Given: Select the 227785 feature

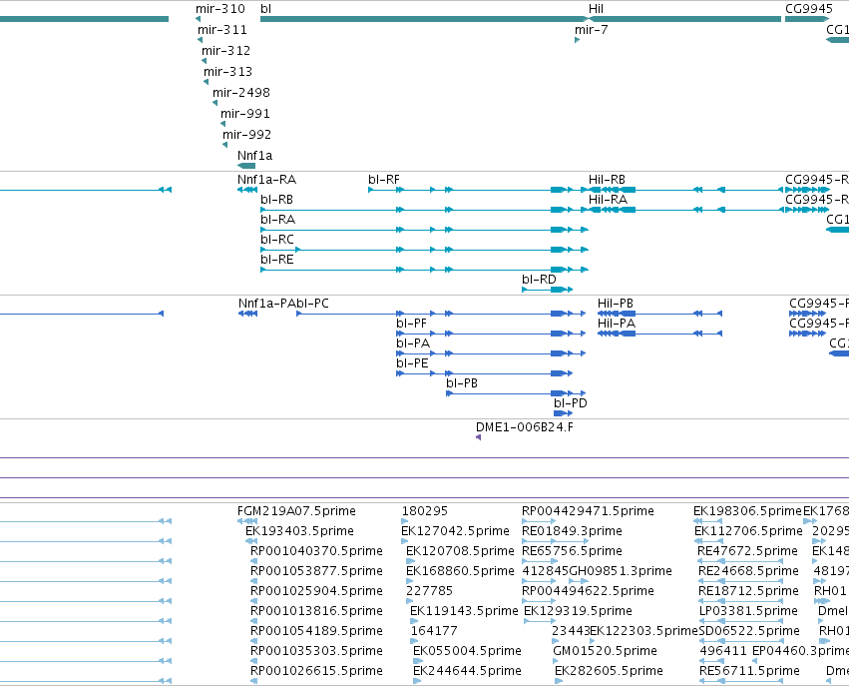Looking at the screenshot, I should pos(409,601).
